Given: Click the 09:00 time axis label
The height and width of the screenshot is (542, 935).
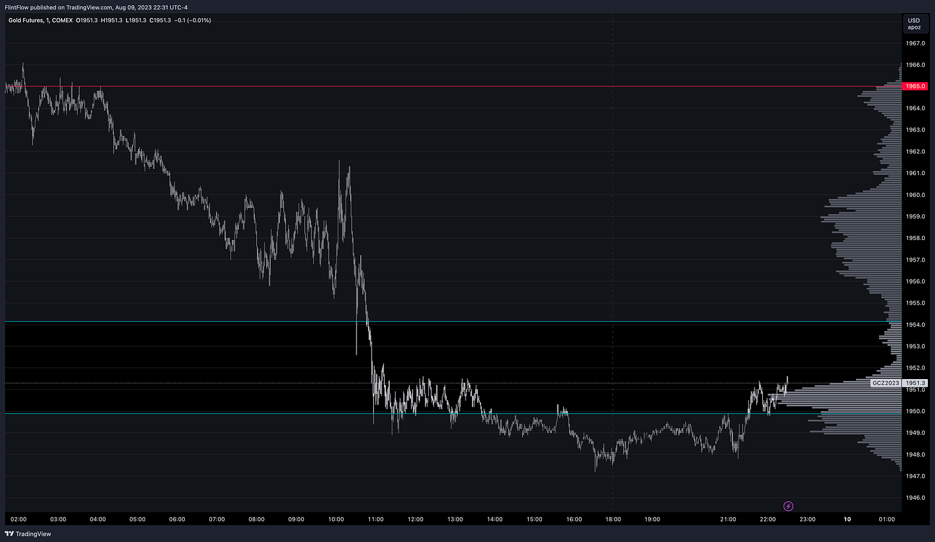Looking at the screenshot, I should coord(296,520).
